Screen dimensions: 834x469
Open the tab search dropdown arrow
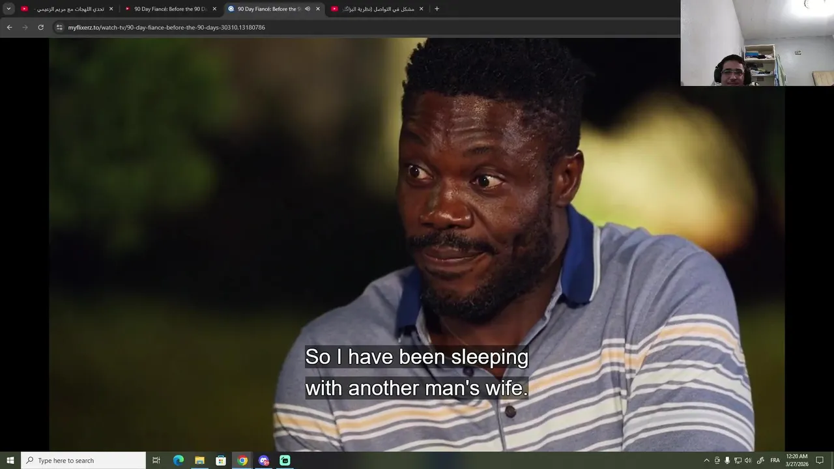point(8,8)
